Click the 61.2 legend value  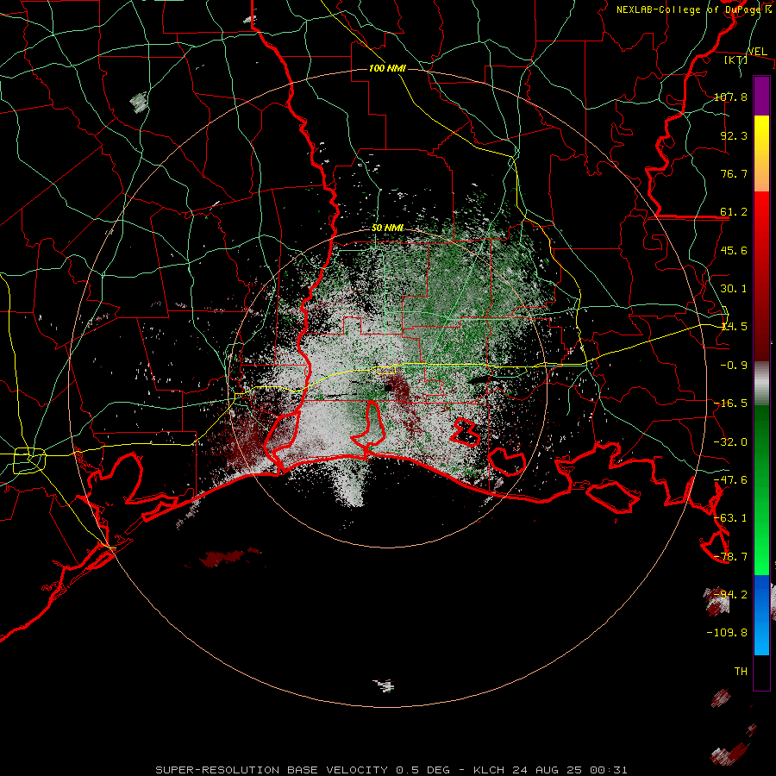[x=734, y=212]
